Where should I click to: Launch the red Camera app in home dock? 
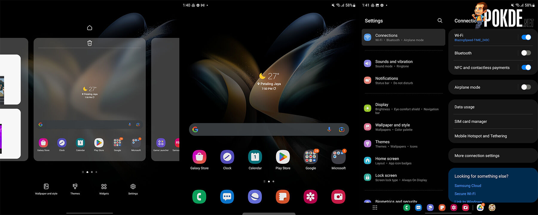coord(338,197)
